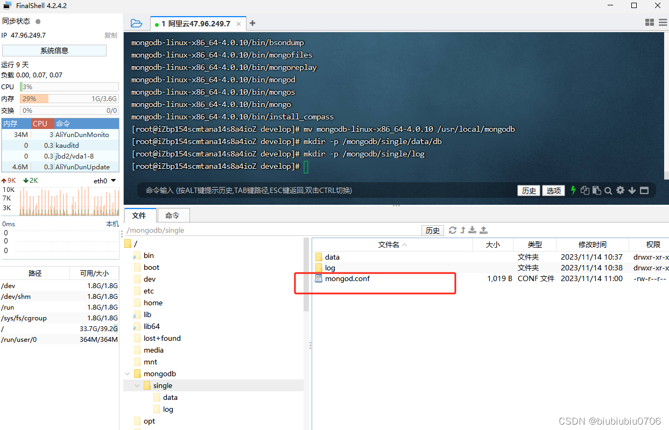Viewport: 669px width, 430px height.
Task: Click the green lightning reconnect icon
Action: tap(573, 190)
